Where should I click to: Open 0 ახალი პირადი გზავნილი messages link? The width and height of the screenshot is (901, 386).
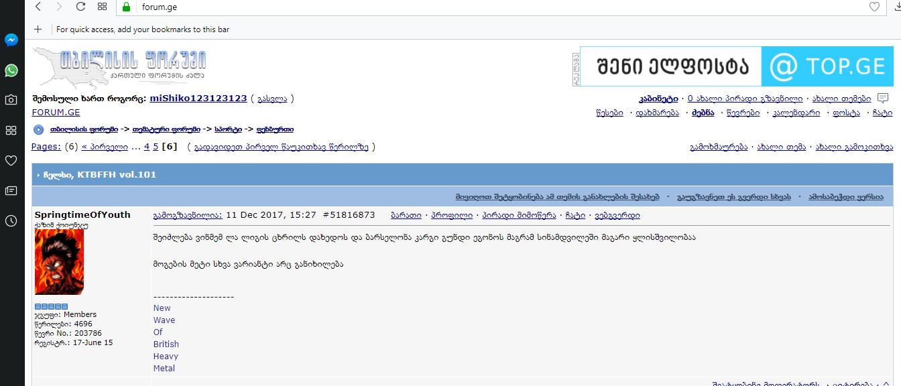pos(745,99)
